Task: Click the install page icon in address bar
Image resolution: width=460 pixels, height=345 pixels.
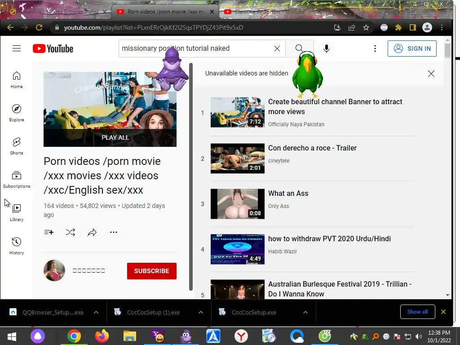Action: pos(337,27)
